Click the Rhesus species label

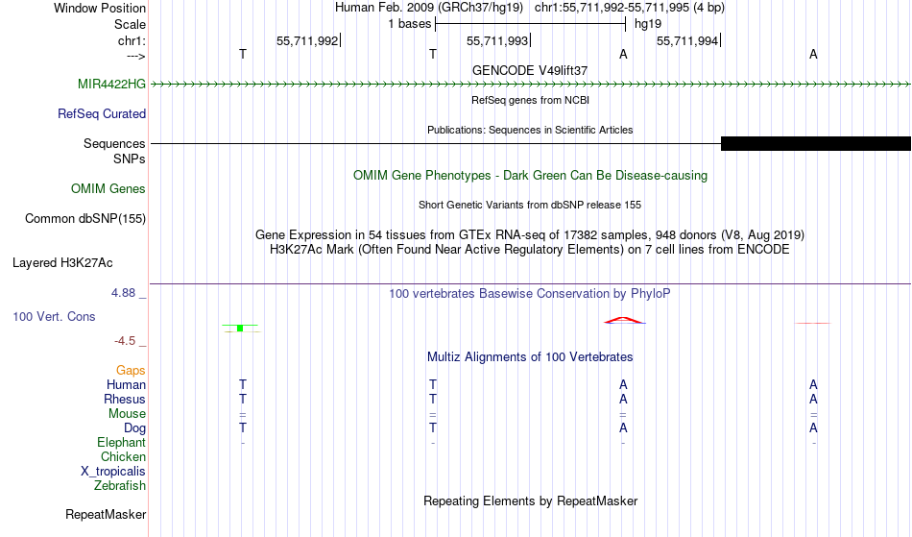pos(125,399)
